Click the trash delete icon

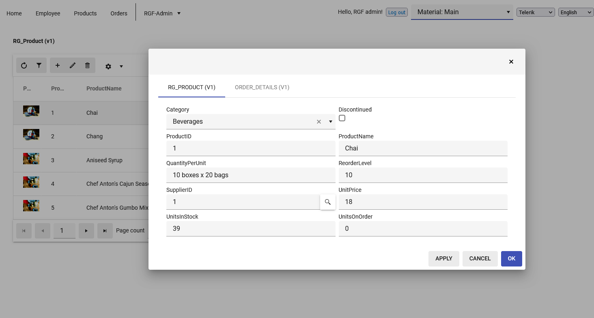tap(87, 65)
